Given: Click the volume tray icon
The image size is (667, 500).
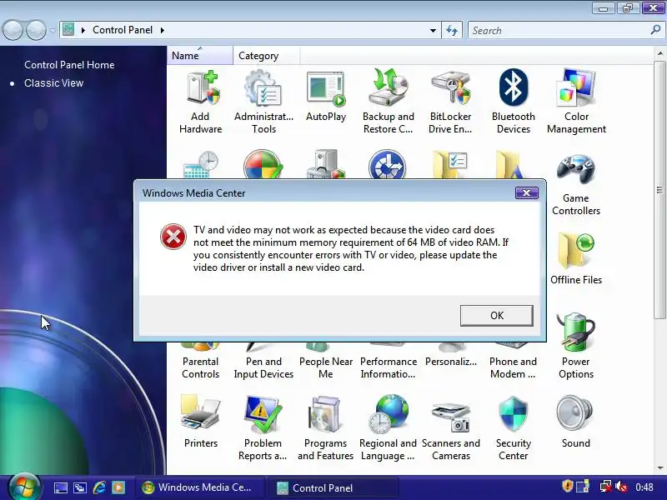Looking at the screenshot, I should coord(621,487).
